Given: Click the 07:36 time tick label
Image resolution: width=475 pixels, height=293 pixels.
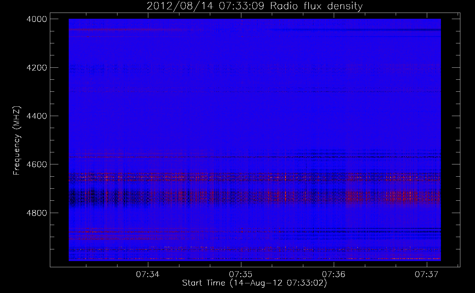Looking at the screenshot, I should pyautogui.click(x=333, y=274).
